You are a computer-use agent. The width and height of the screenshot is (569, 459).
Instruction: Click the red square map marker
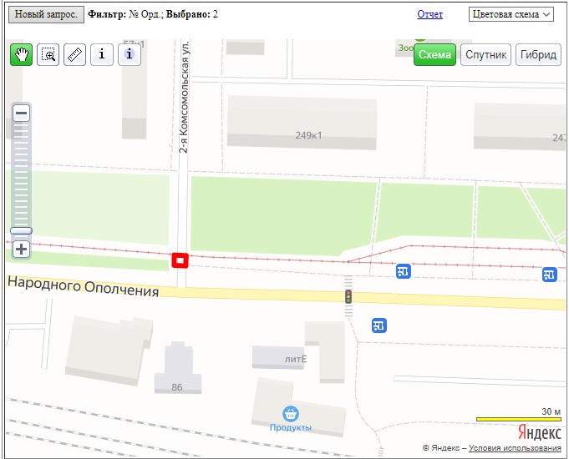(180, 260)
